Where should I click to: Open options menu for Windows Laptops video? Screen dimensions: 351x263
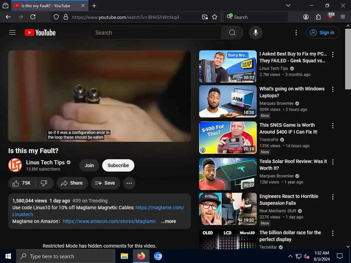click(x=333, y=89)
